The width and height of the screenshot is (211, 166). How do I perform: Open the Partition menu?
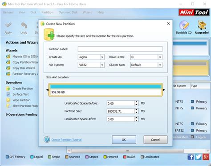47,12
